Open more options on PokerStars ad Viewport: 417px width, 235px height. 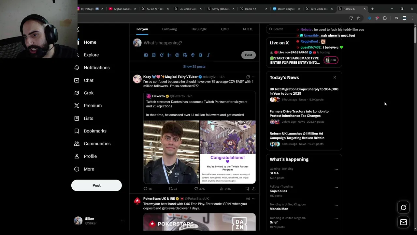pos(254,198)
